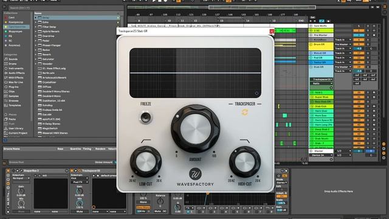
Task: Click the Wavesfactory logo
Action: coord(195,174)
